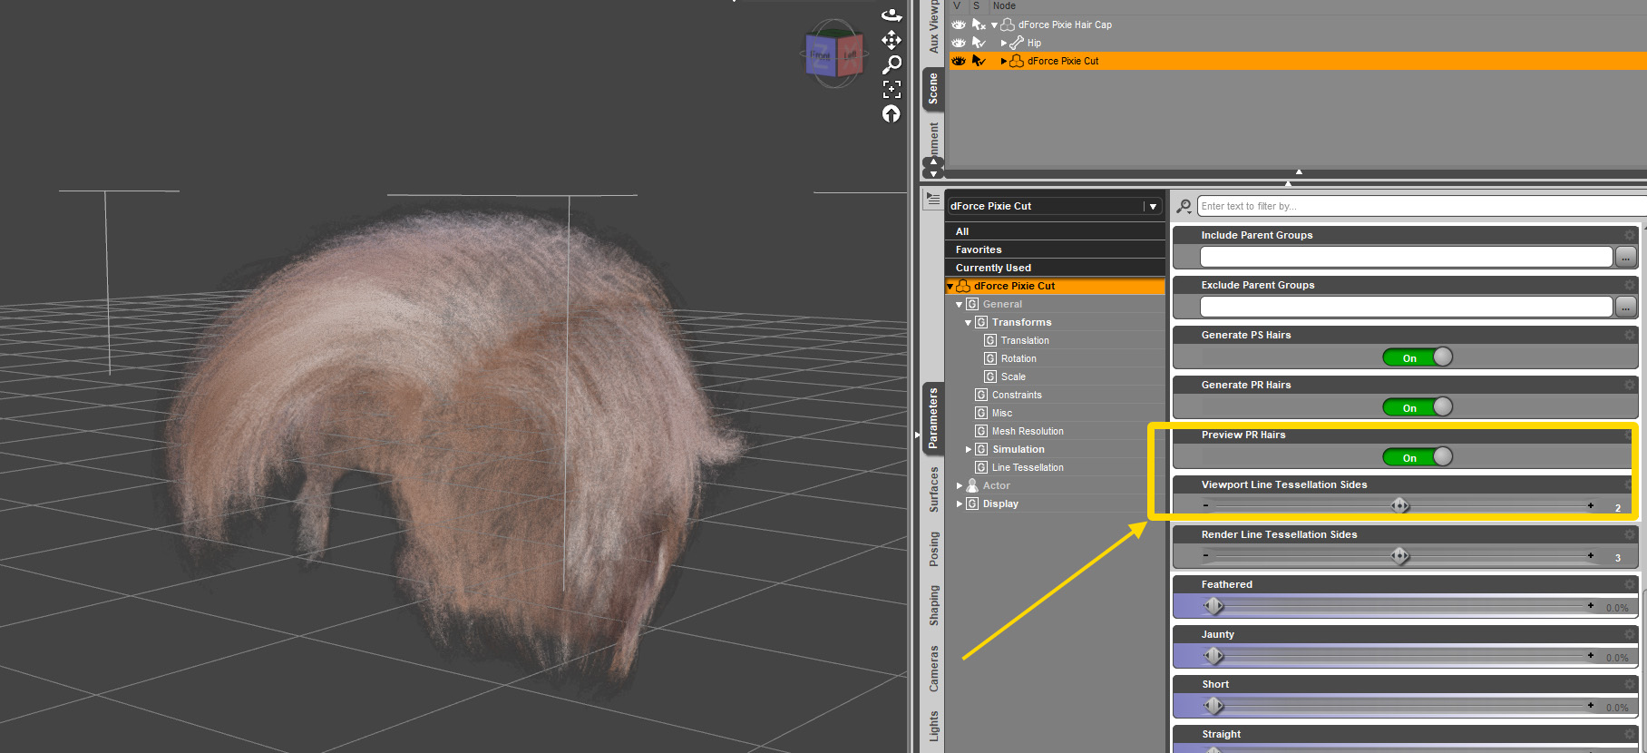This screenshot has height=753, width=1647.
Task: Show All properties filter
Action: pyautogui.click(x=1055, y=231)
